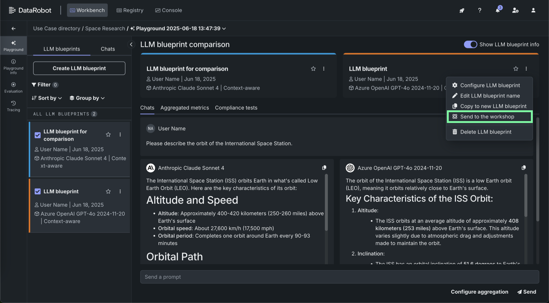
Task: Expand the Sort by dropdown
Action: pyautogui.click(x=47, y=98)
